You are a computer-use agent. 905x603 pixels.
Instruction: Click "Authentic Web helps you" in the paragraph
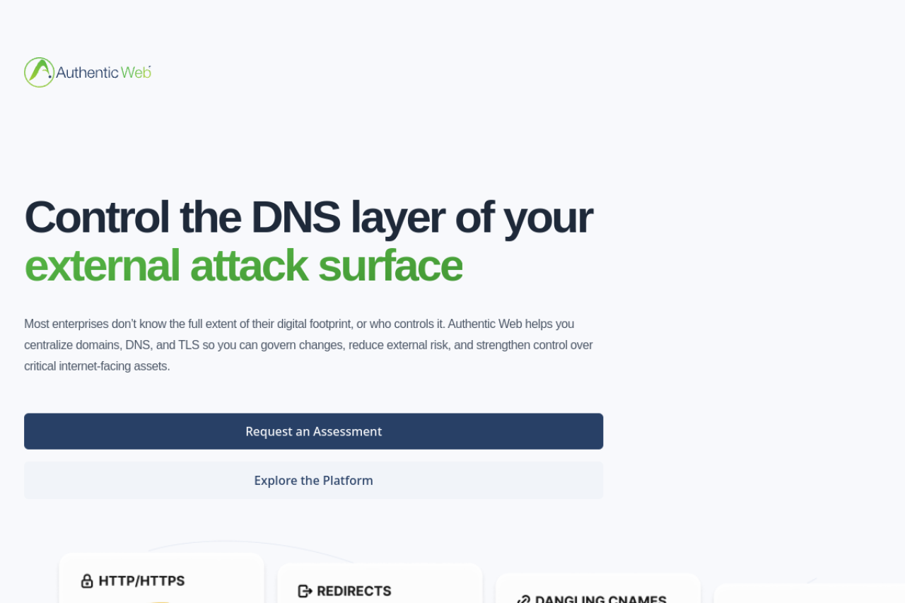[510, 324]
